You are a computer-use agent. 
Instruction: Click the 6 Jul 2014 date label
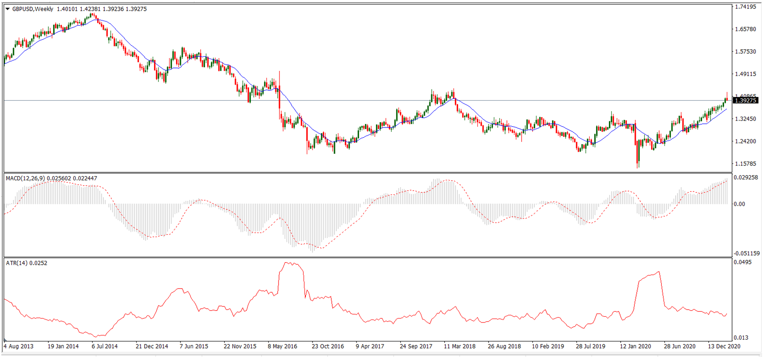pos(104,346)
